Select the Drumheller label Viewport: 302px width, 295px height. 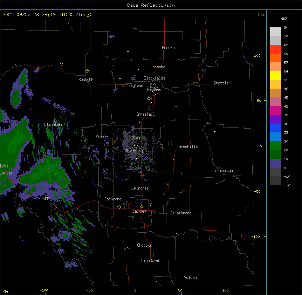click(224, 171)
